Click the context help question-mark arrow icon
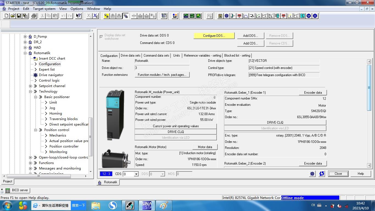 [x=78, y=16]
